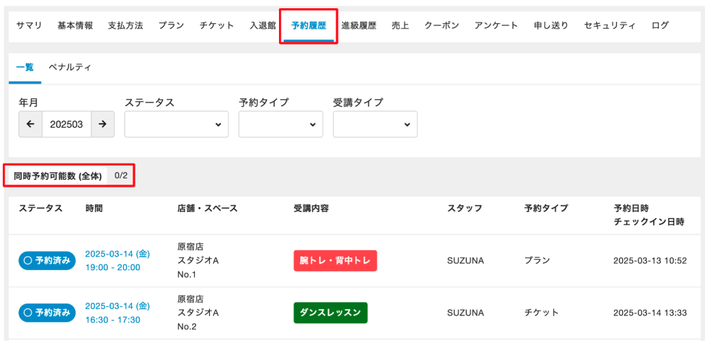Open the 受講タイプ dropdown
Screen dimensions: 709x346
(x=375, y=124)
